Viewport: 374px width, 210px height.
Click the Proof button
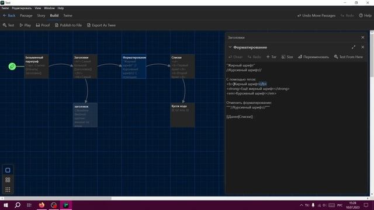point(43,25)
